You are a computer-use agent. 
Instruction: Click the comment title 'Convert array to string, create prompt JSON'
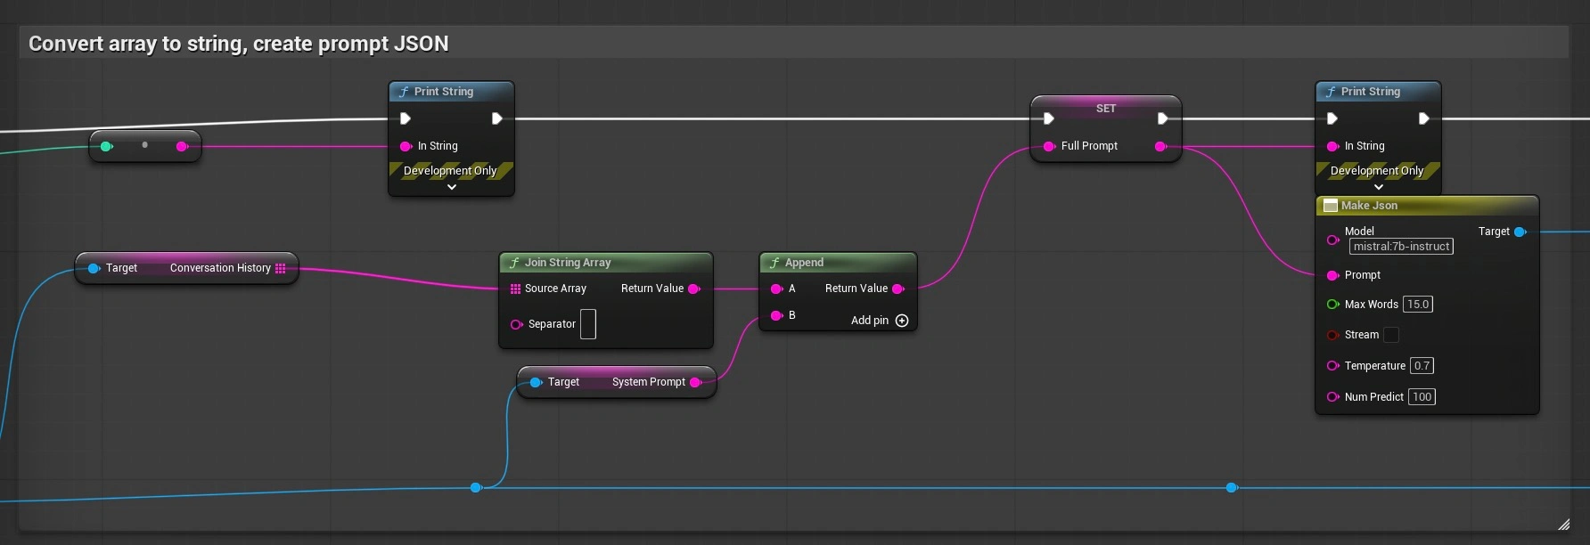239,44
